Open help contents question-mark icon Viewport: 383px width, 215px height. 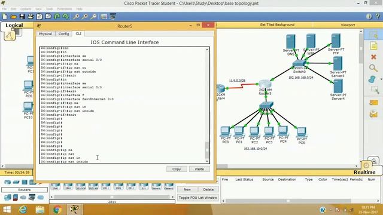pyautogui.click(x=378, y=16)
